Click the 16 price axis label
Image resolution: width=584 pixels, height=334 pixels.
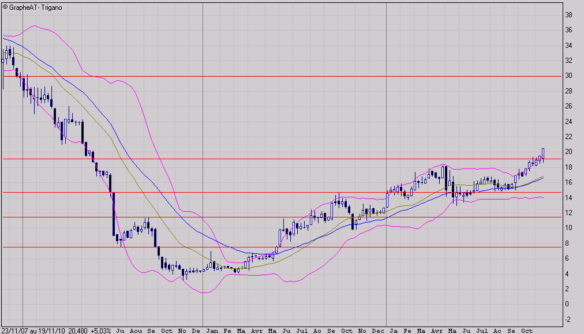pyautogui.click(x=569, y=182)
